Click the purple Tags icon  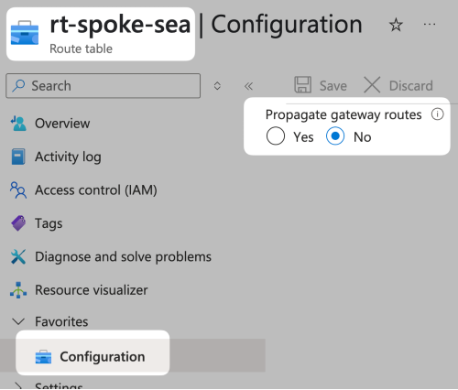18,223
